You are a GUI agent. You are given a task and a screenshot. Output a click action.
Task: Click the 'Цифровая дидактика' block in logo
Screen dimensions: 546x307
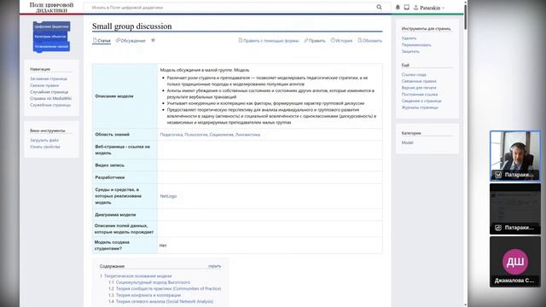pyautogui.click(x=51, y=26)
